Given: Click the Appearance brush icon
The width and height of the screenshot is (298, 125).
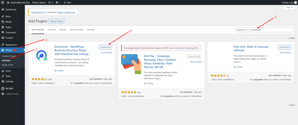Looking at the screenshot, I should tap(3, 45).
